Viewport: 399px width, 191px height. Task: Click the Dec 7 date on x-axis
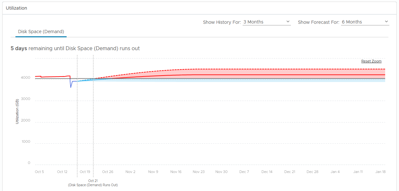tap(244, 172)
